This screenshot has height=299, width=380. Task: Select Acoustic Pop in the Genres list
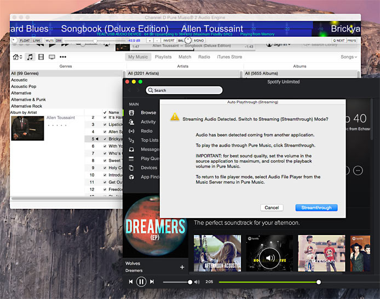[67, 86]
